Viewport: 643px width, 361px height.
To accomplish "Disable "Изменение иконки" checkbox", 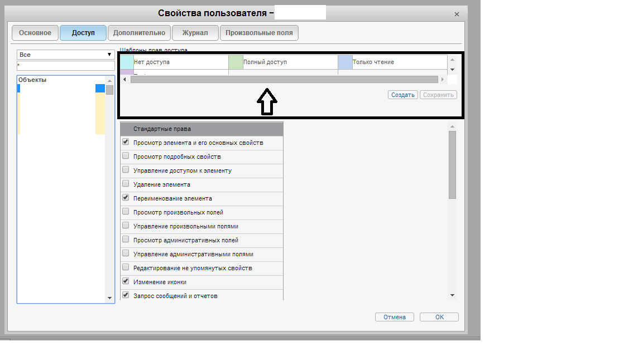I will [x=126, y=281].
